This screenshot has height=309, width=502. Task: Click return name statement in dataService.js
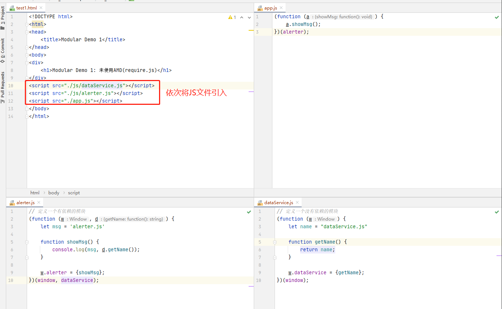pyautogui.click(x=317, y=250)
